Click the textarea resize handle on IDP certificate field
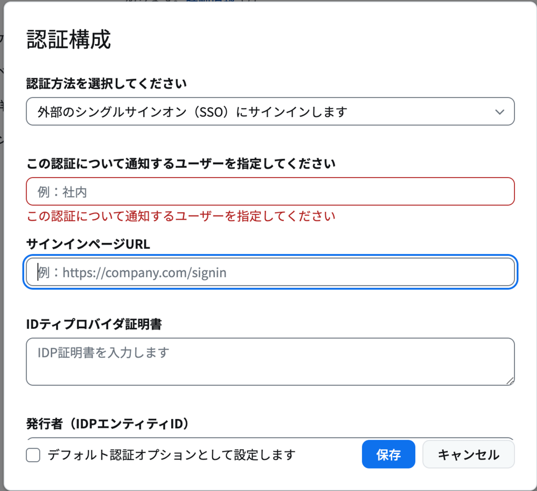The image size is (537, 491). tap(510, 381)
